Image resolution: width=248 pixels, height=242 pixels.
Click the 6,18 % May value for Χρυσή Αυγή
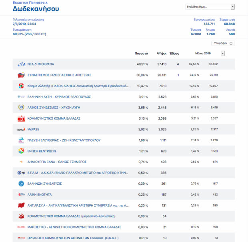[x=195, y=107]
